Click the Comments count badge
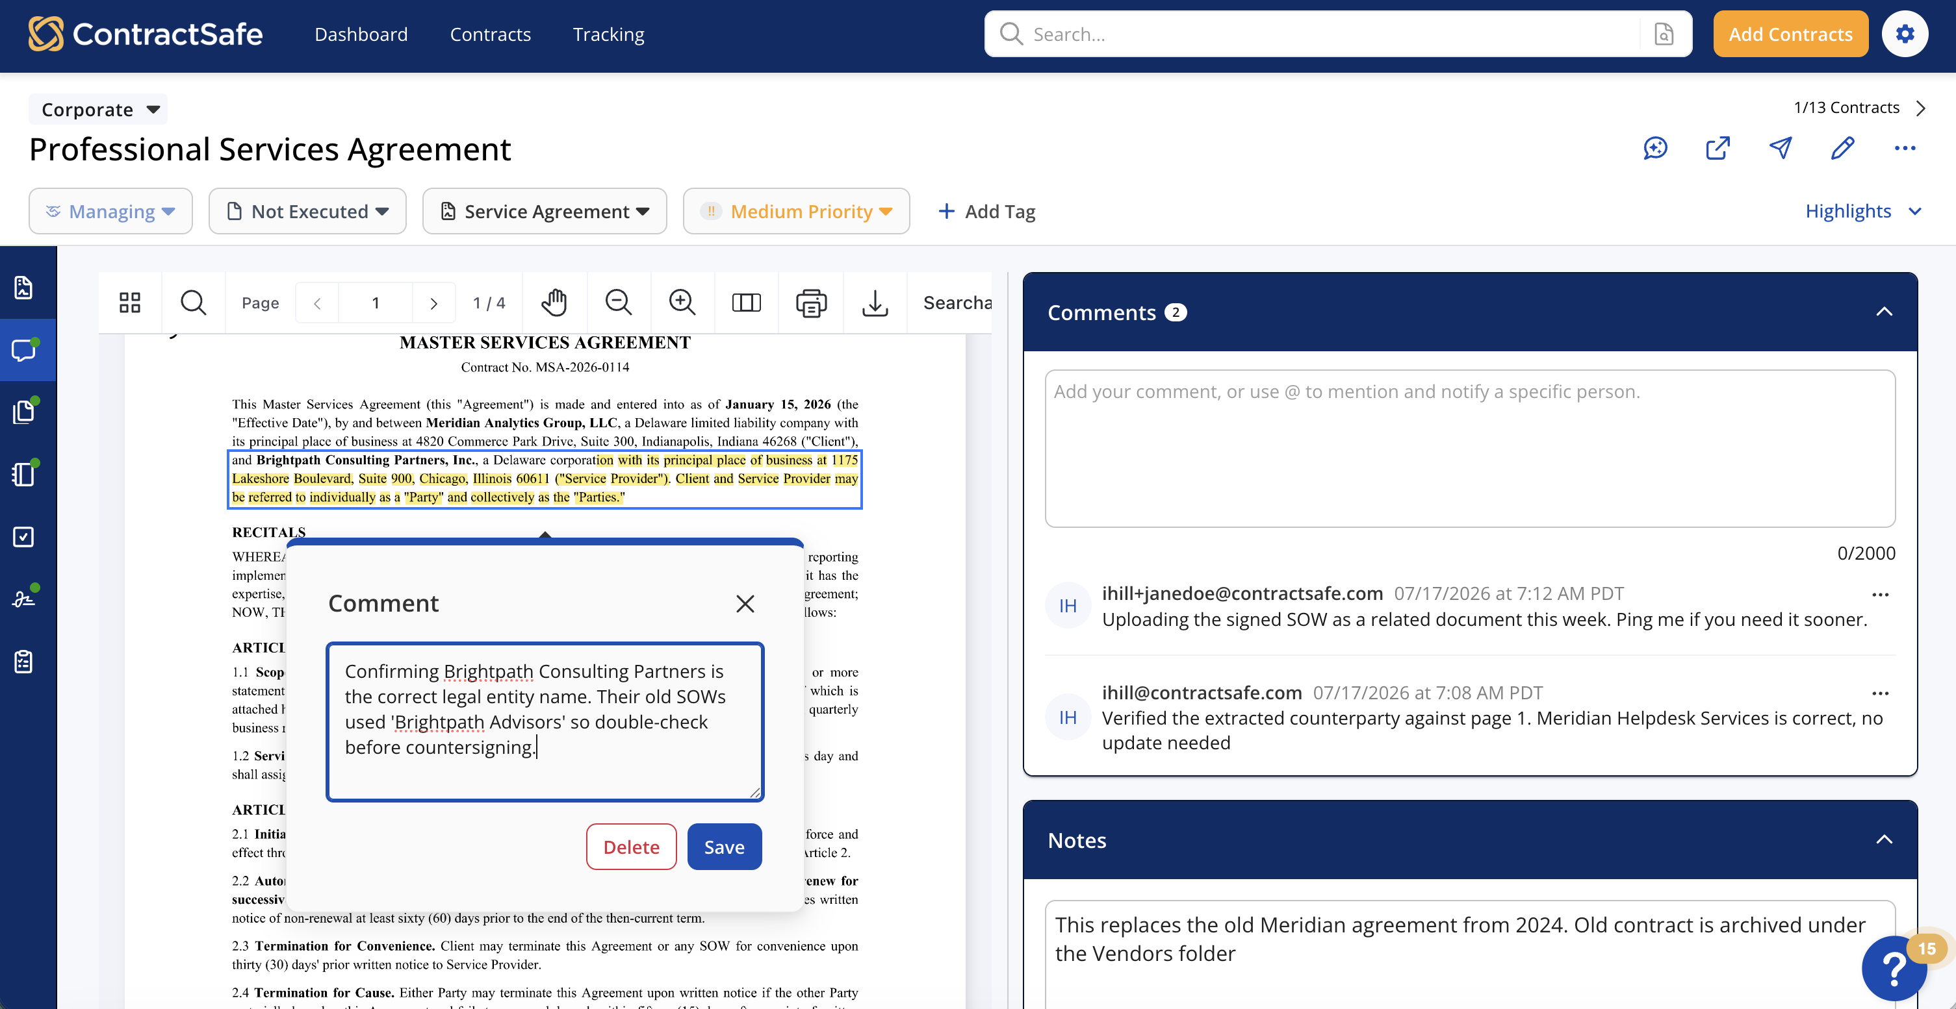 pos(1175,312)
